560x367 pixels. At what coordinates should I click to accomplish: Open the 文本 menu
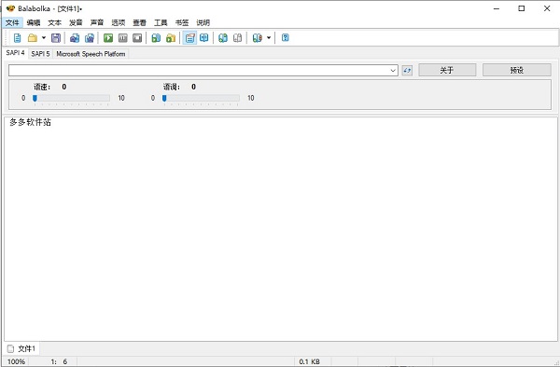coord(55,22)
